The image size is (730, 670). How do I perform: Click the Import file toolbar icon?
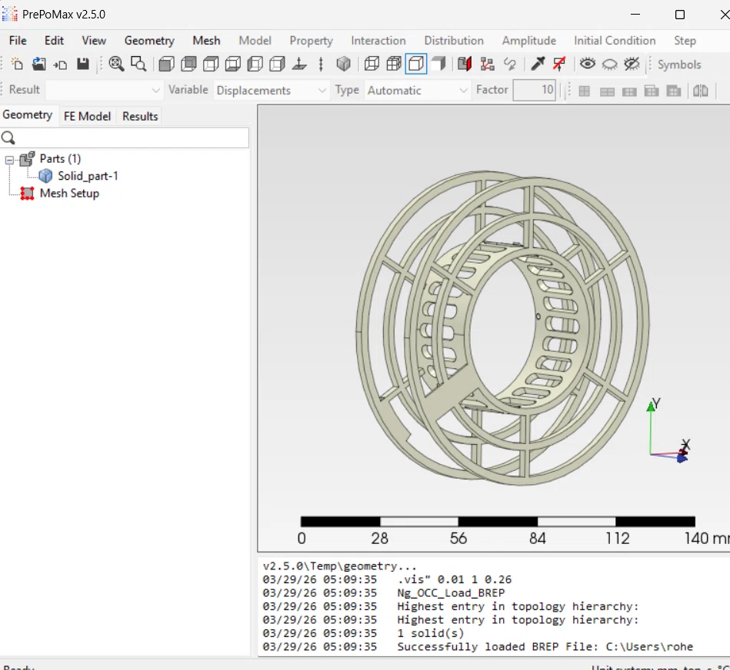(x=61, y=65)
